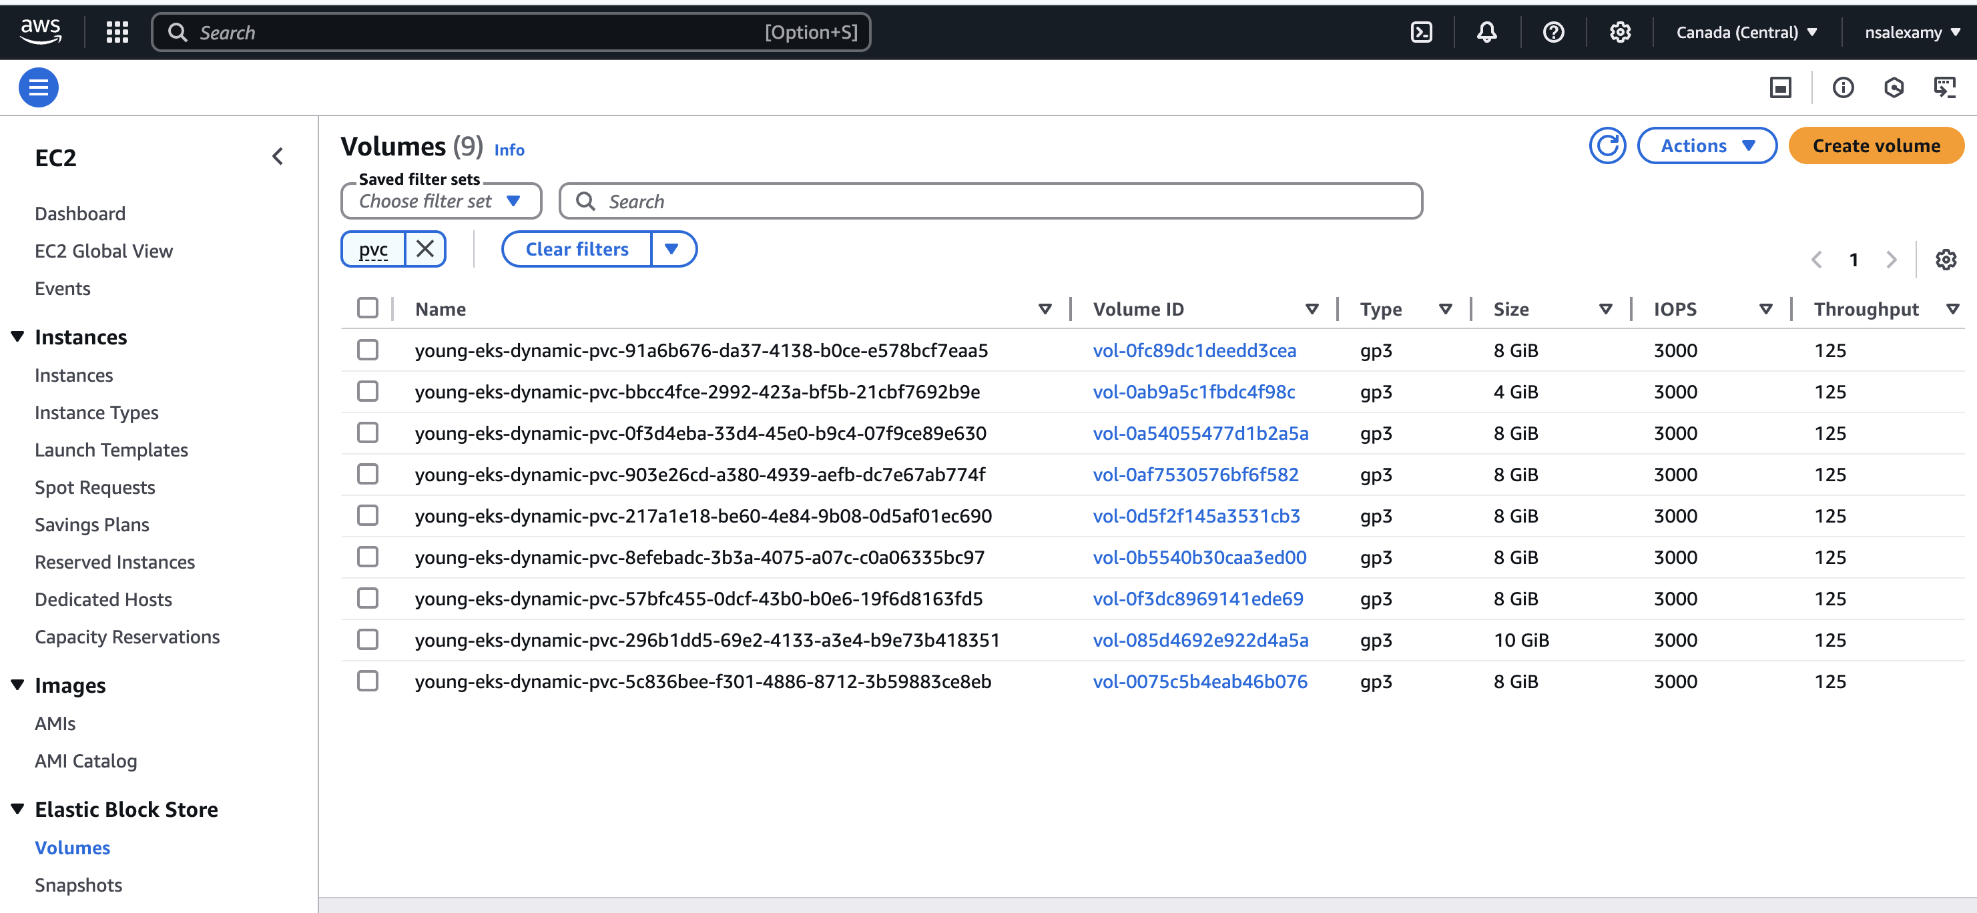Sort by the IOPS column arrow
Screen dimensions: 1977x913
pyautogui.click(x=1765, y=308)
